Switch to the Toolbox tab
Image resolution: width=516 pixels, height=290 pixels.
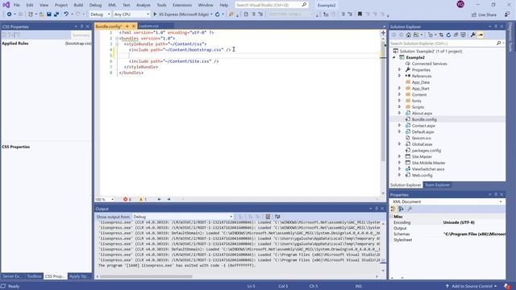tap(34, 276)
